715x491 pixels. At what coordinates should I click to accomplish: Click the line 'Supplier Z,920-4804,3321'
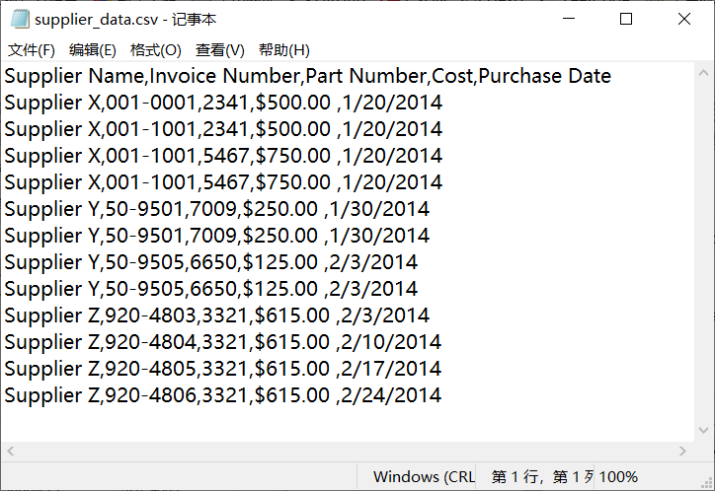pos(223,342)
